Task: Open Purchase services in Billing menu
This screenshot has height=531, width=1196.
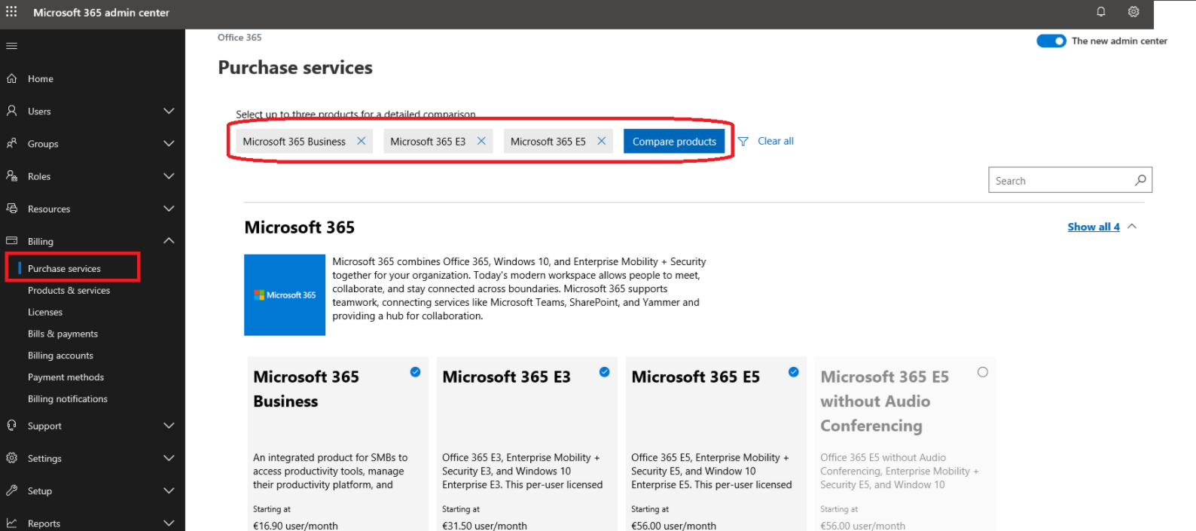Action: coord(64,269)
